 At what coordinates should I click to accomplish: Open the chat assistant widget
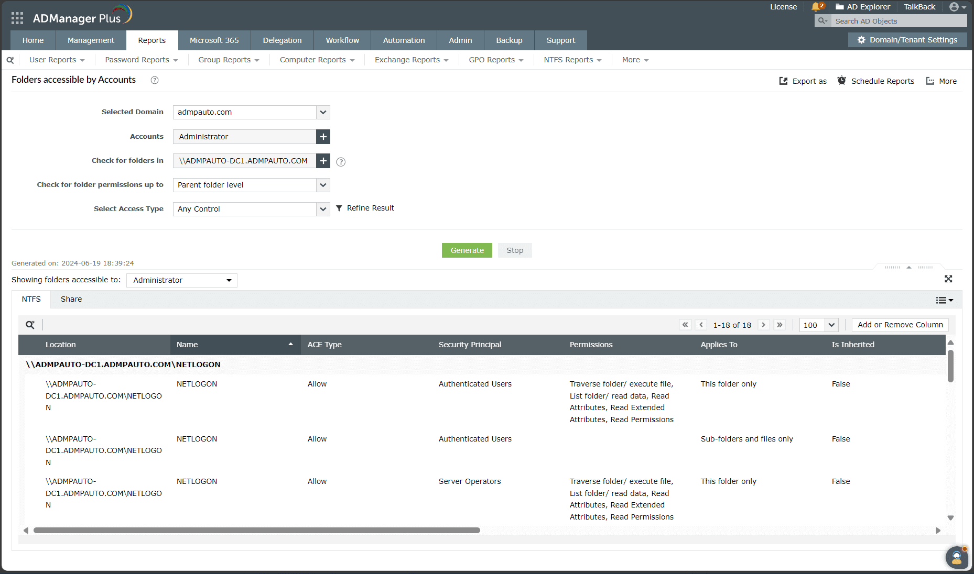coord(957,557)
